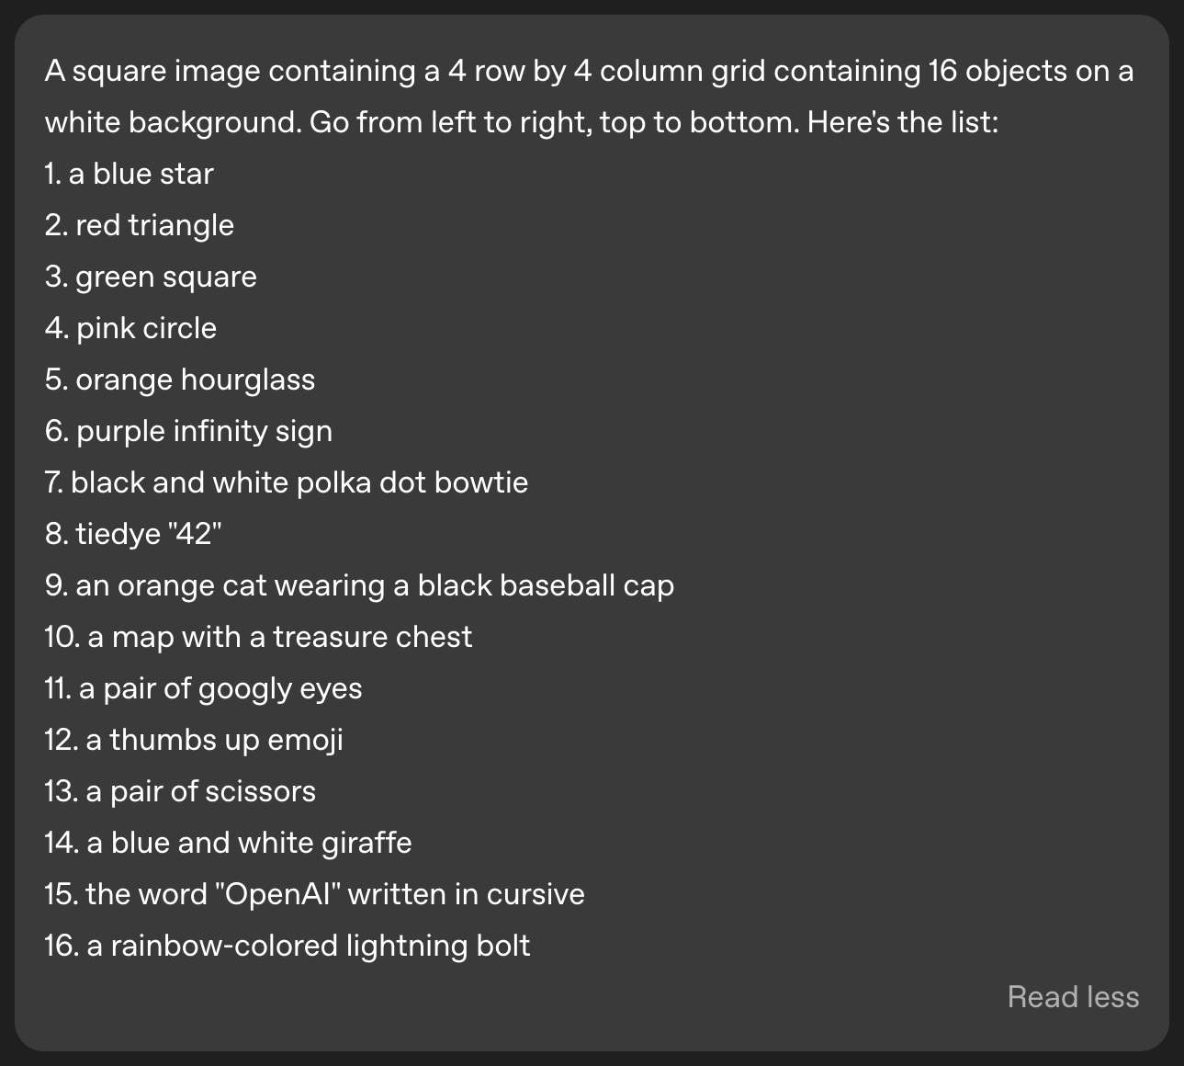The width and height of the screenshot is (1184, 1066).
Task: Click the polka dot bowtie list item
Action: (x=286, y=482)
